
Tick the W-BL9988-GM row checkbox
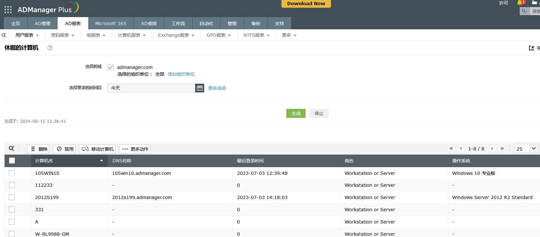click(x=12, y=234)
